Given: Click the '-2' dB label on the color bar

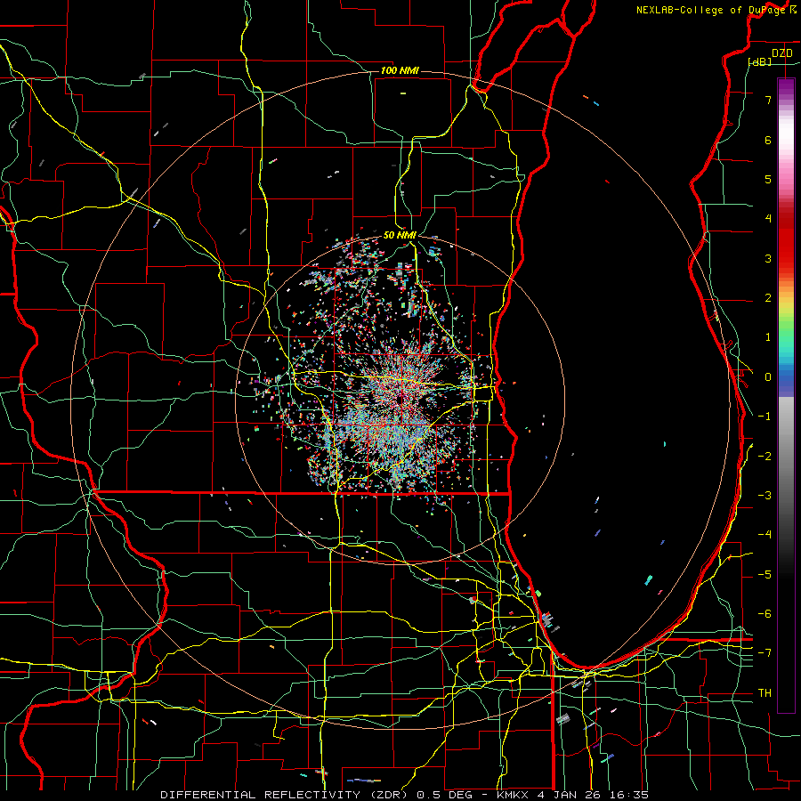Looking at the screenshot, I should [765, 456].
